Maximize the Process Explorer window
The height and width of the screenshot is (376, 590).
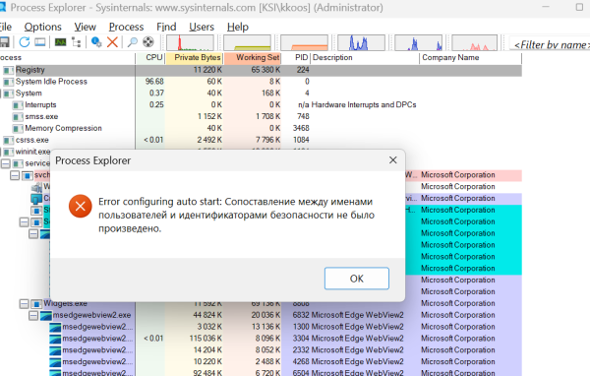[x=579, y=7]
